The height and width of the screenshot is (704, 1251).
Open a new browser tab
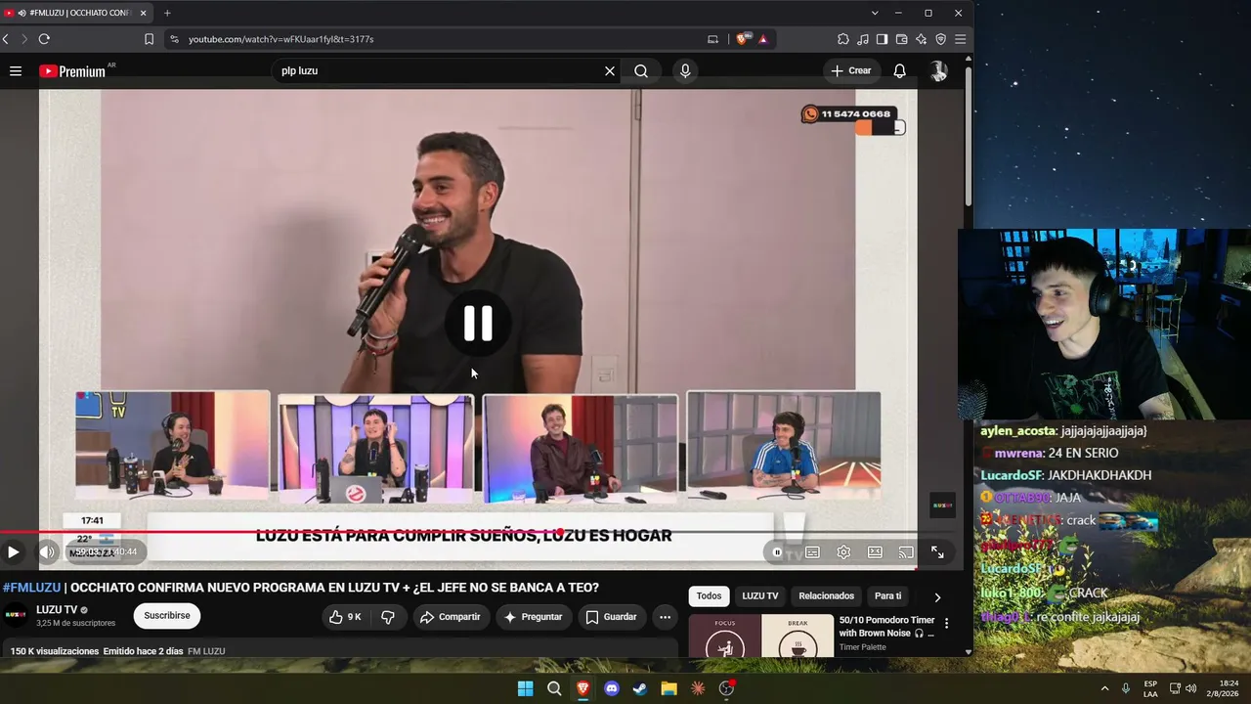click(x=167, y=13)
